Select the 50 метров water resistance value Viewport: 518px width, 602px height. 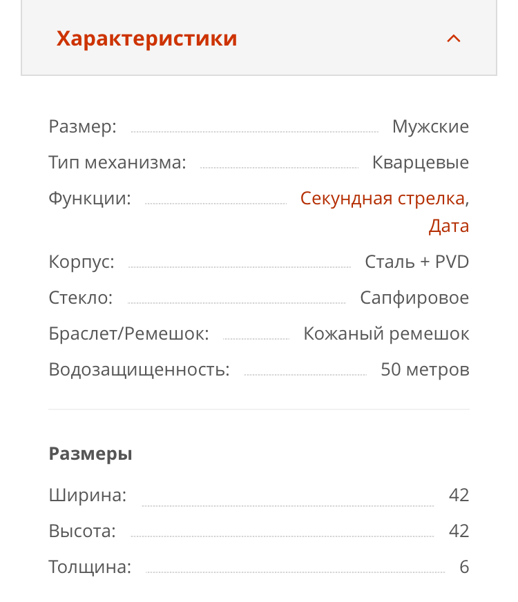[x=425, y=370]
